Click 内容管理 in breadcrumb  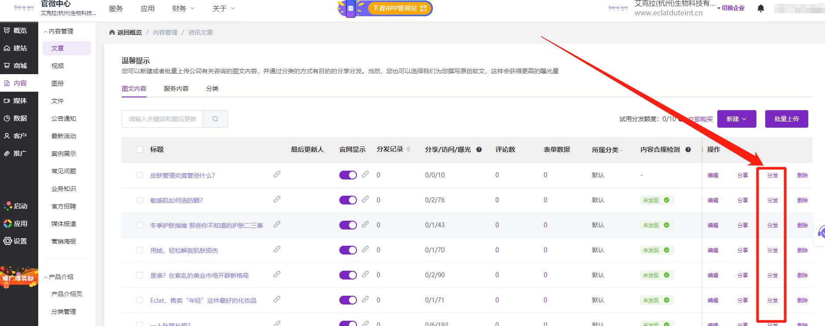(x=165, y=32)
